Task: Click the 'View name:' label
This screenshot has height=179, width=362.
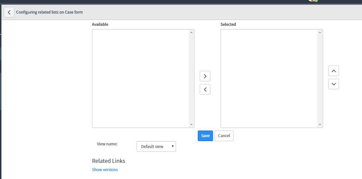Action: (107, 144)
